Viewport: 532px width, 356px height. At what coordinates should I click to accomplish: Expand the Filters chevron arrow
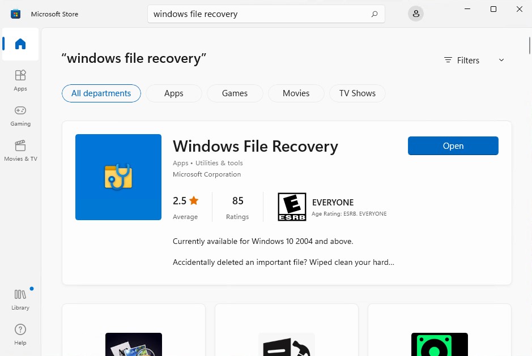click(501, 60)
